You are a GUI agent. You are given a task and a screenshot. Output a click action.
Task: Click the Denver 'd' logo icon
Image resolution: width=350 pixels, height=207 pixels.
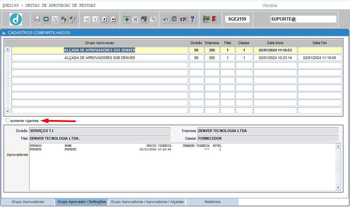click(16, 19)
